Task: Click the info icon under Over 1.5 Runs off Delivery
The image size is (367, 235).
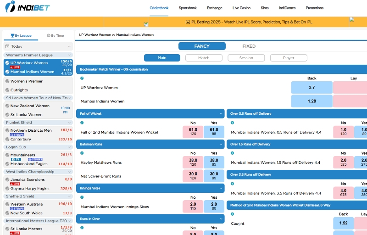Action: 232,153
